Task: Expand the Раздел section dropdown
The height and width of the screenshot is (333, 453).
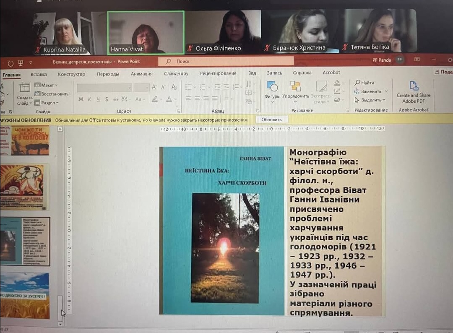Action: point(47,103)
